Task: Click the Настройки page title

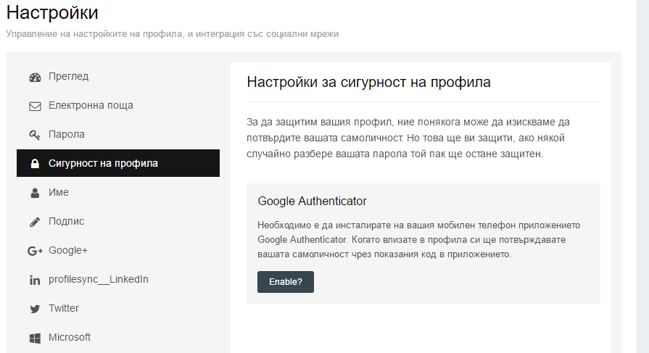Action: [x=52, y=12]
